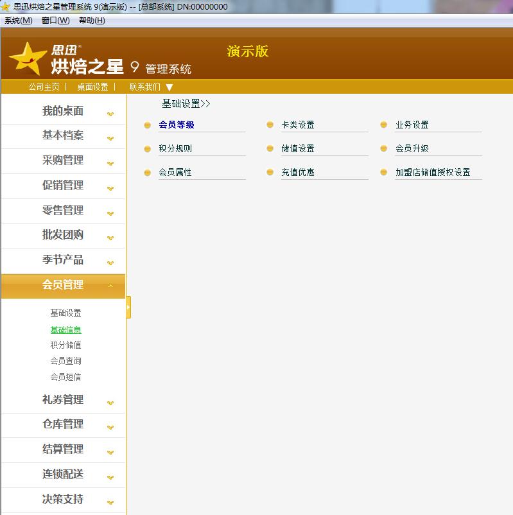Screen dimensions: 513x515
Task: Open the 卡类设置 link
Action: tap(298, 125)
